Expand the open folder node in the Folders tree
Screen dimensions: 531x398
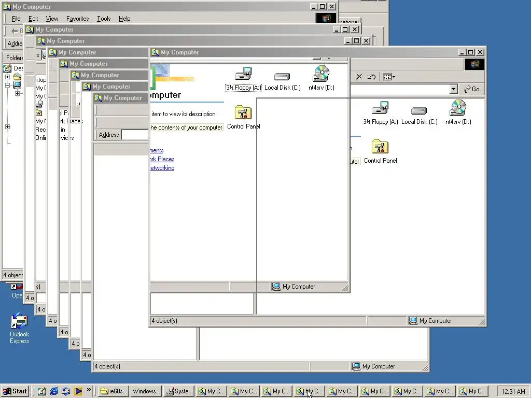[7, 77]
